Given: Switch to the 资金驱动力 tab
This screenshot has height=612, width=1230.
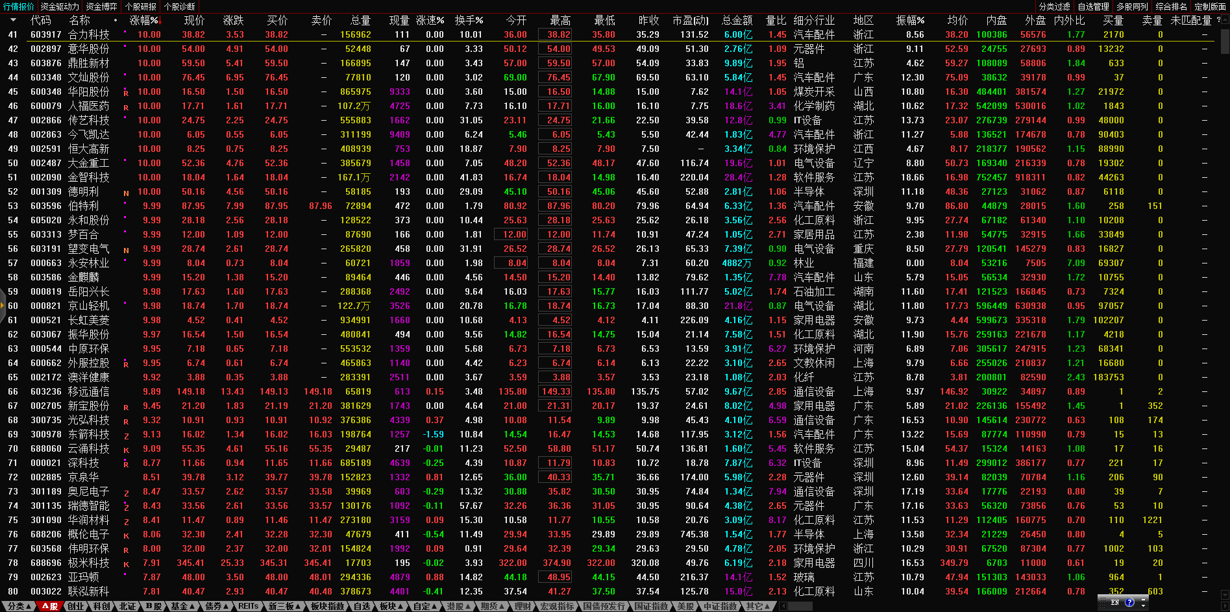Looking at the screenshot, I should tap(60, 6).
